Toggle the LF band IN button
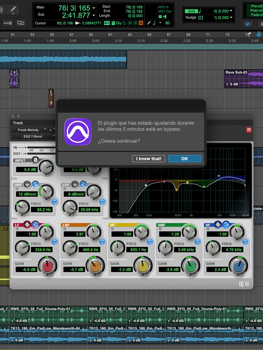This screenshot has height=350, width=263. click(x=54, y=242)
